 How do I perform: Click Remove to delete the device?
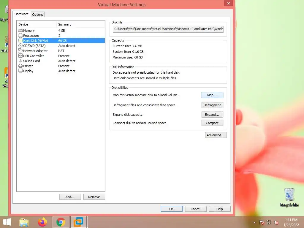(x=94, y=197)
